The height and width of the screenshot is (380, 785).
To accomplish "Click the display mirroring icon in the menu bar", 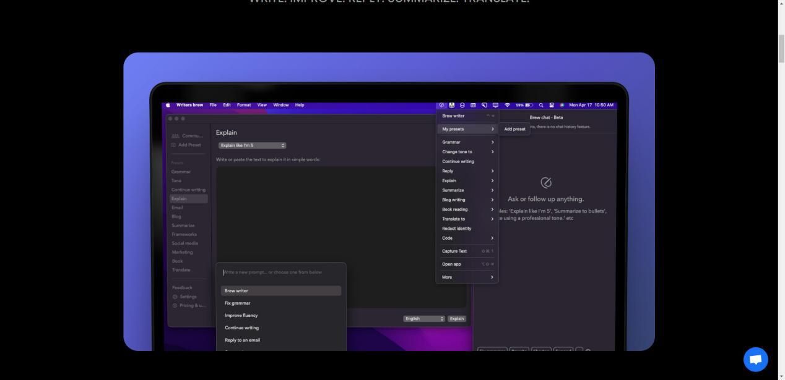I will (495, 105).
